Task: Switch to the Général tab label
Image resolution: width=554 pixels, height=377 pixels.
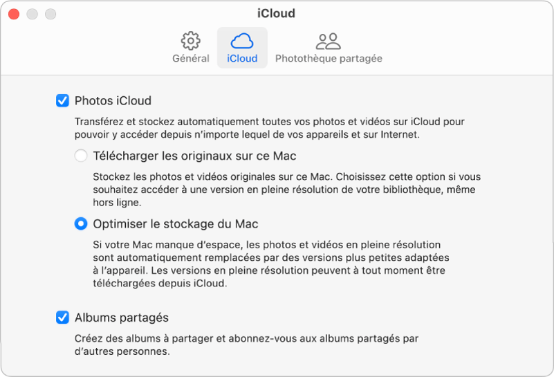Action: [191, 59]
